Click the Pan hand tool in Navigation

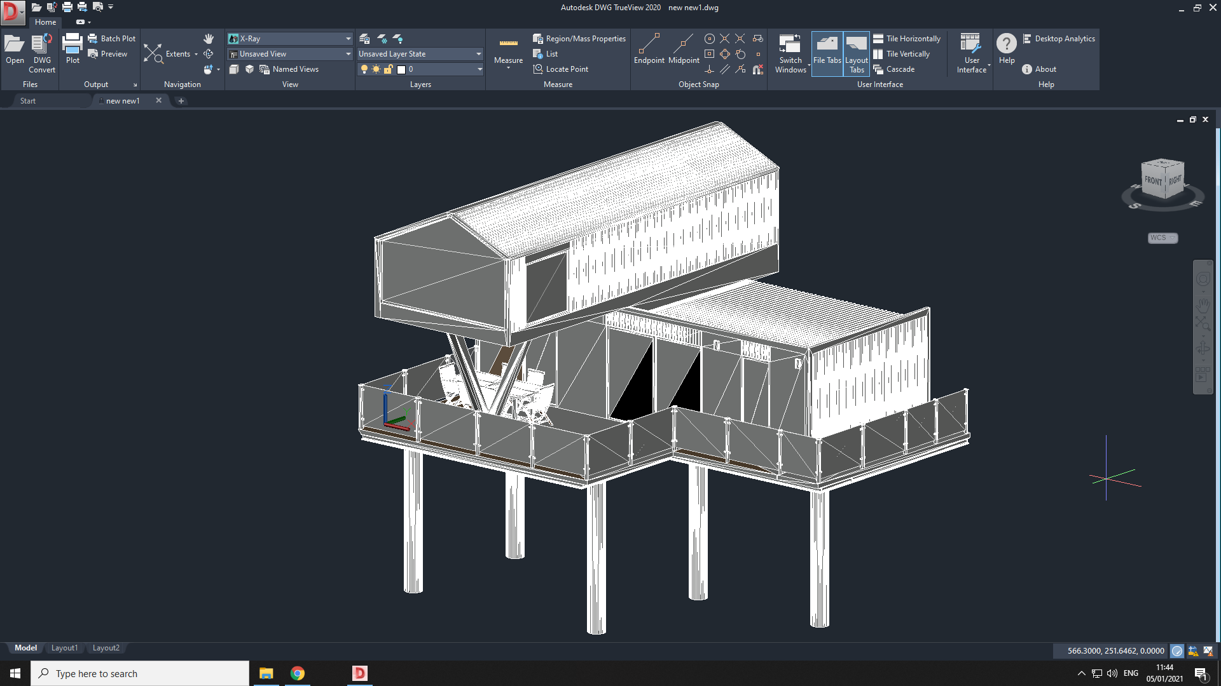pos(209,39)
